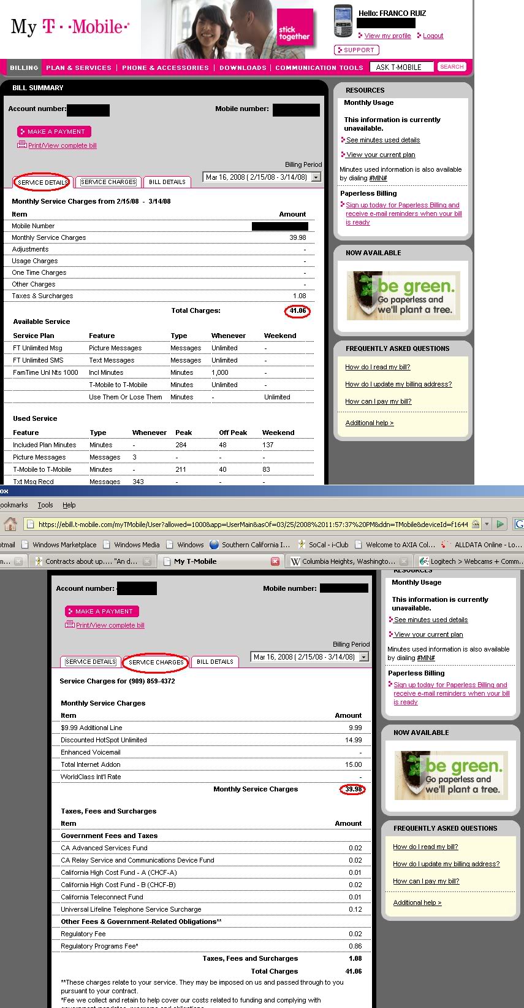
Task: Open the SoCal - i-Club bookmark
Action: [x=323, y=544]
